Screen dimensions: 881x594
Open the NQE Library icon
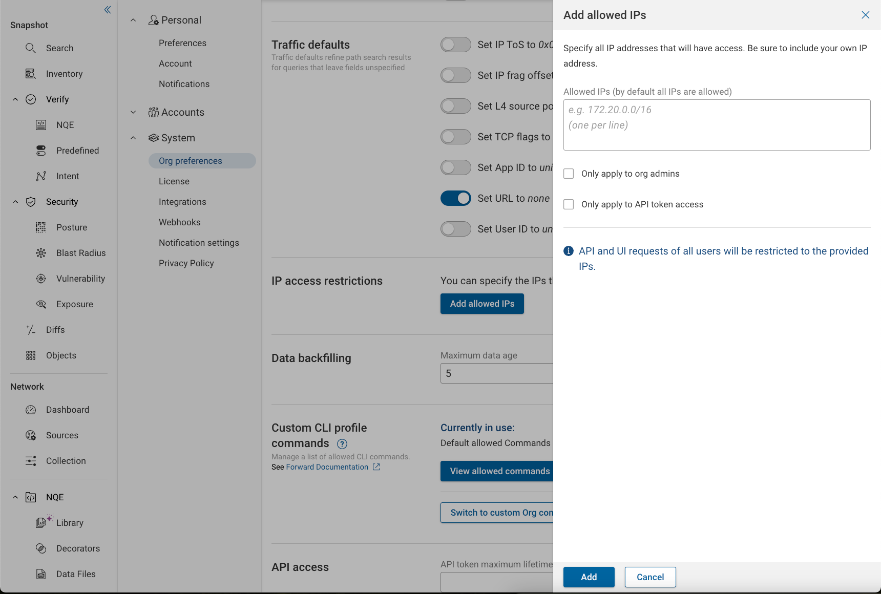click(41, 522)
